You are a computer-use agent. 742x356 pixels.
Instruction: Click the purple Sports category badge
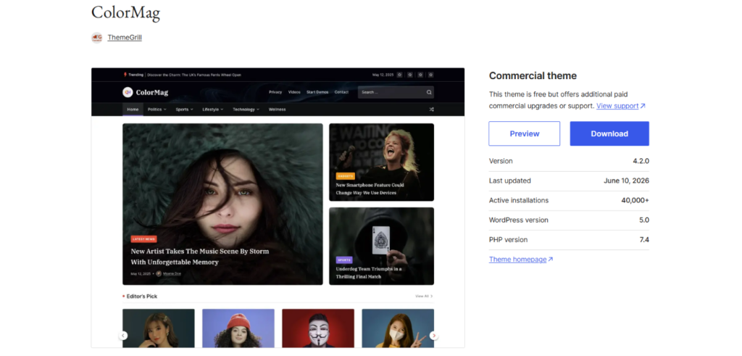344,260
